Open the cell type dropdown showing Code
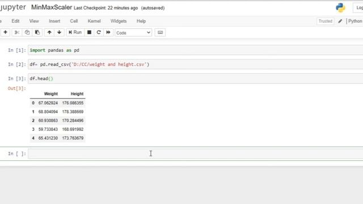Image resolution: width=363 pixels, height=204 pixels. (133, 33)
